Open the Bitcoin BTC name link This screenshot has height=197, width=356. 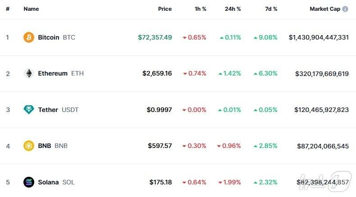click(x=56, y=37)
